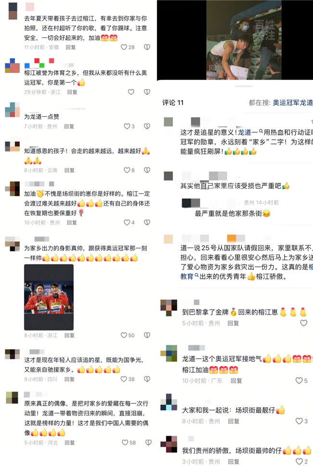The width and height of the screenshot is (313, 469).
Task: Tap heart on 为龙道一点赞 comment
Action: pos(127,126)
